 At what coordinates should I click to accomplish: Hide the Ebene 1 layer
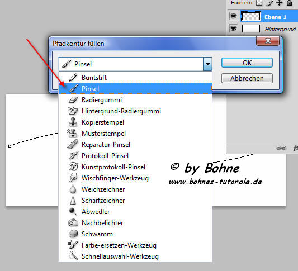pyautogui.click(x=233, y=16)
